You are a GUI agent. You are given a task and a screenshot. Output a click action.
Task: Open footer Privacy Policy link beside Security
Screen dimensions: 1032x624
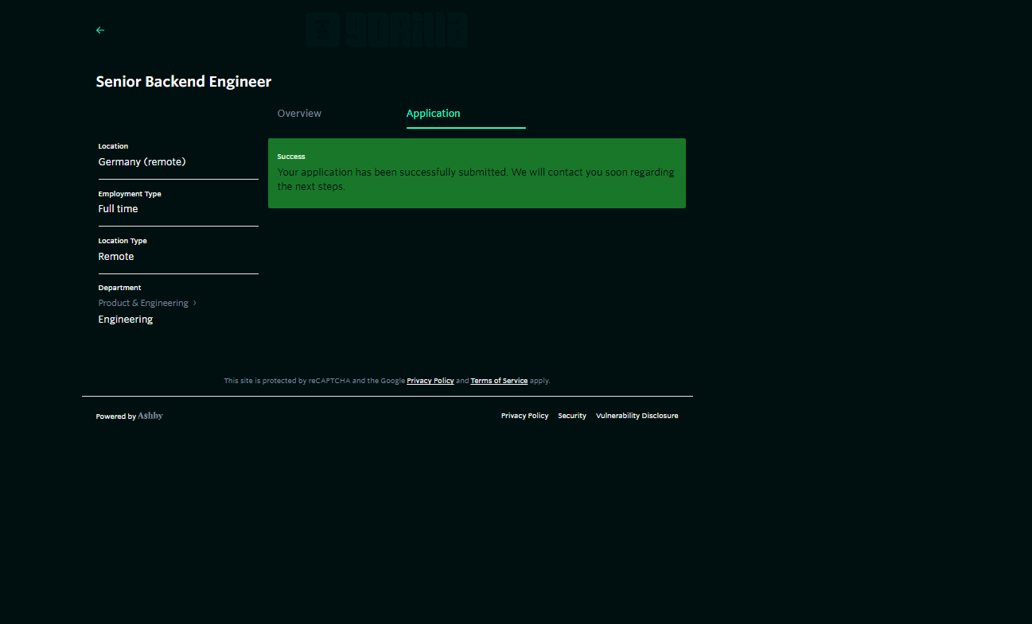click(x=524, y=416)
